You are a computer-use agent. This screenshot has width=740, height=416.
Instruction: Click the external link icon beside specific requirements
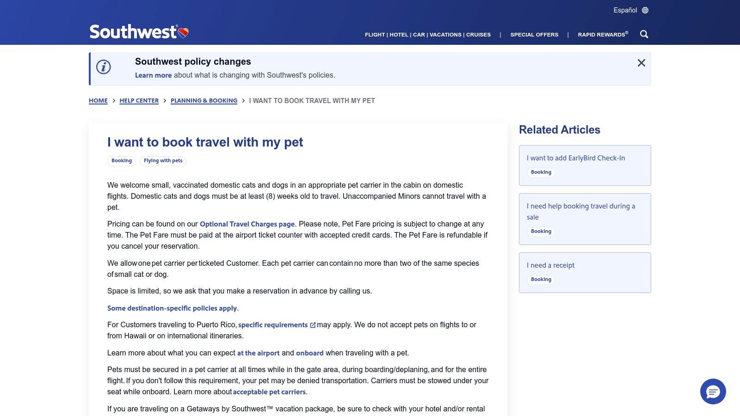tap(312, 325)
